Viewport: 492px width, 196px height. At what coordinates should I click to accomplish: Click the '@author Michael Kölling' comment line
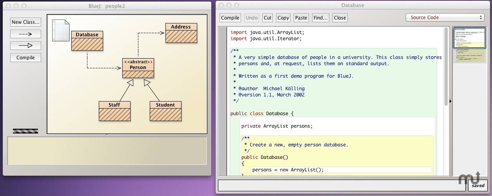tap(269, 89)
